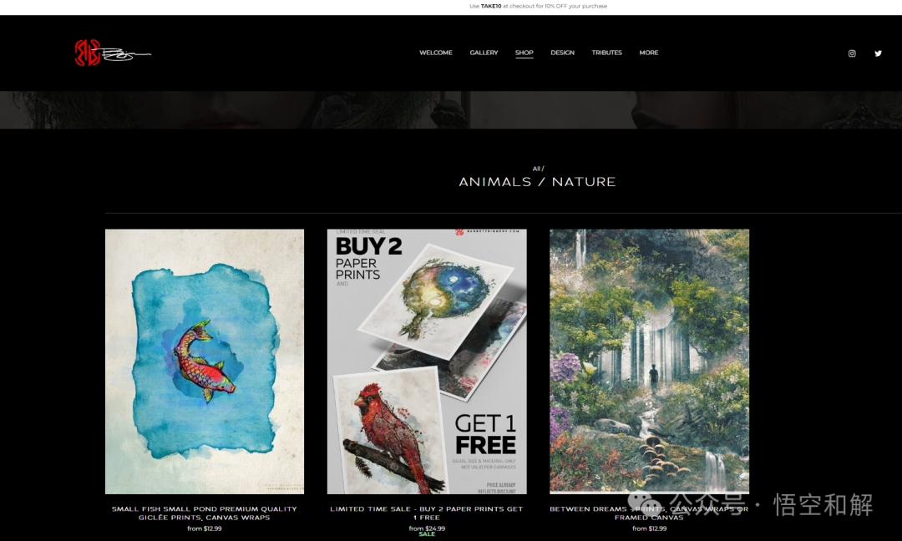The height and width of the screenshot is (541, 902).
Task: Open the Design navigation page
Action: (x=563, y=53)
